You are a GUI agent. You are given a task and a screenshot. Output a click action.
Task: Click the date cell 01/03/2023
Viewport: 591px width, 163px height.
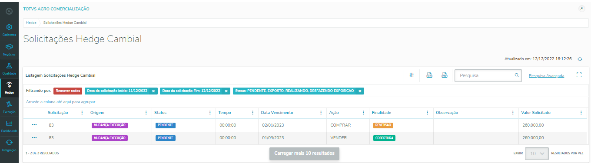273,138
